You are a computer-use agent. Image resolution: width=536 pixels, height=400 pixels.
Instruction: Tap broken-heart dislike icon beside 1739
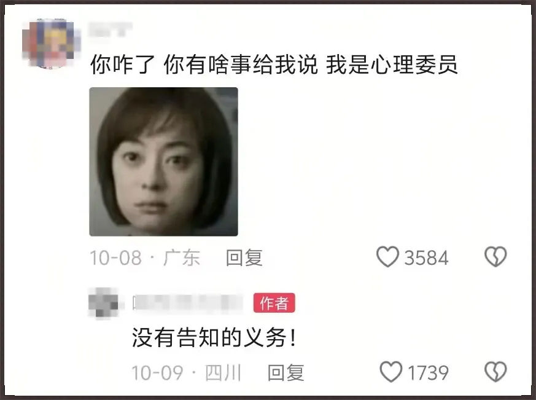point(495,372)
